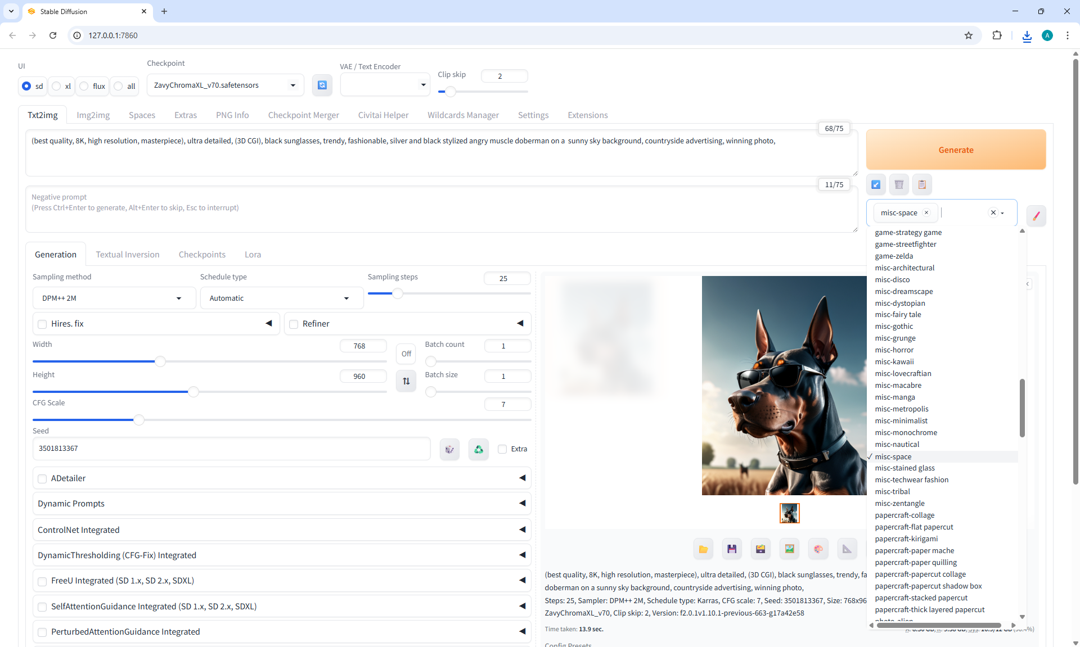The width and height of the screenshot is (1080, 647).
Task: Expand the ControlNet Integrated section
Action: click(x=281, y=530)
